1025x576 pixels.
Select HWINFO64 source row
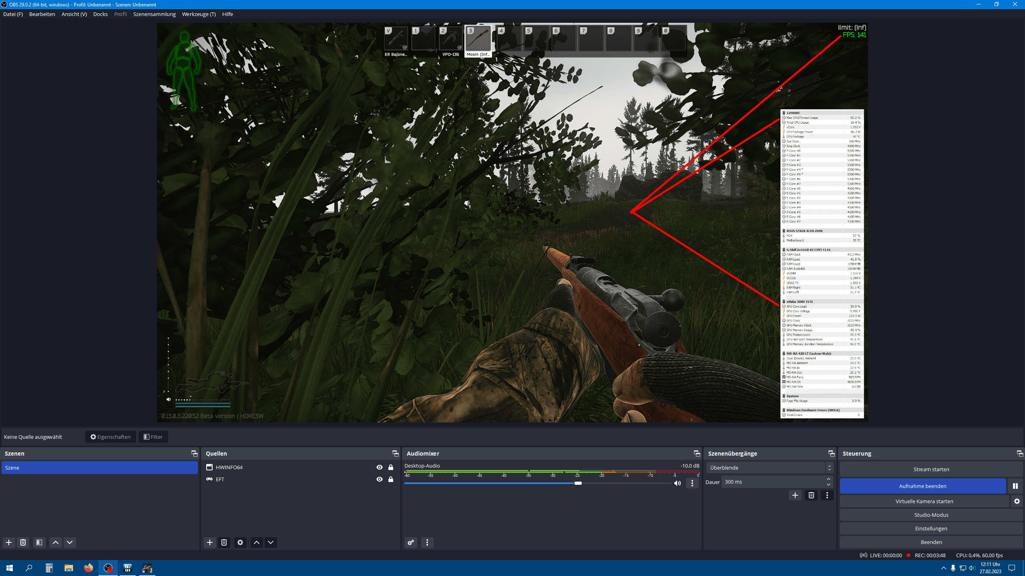click(x=300, y=467)
